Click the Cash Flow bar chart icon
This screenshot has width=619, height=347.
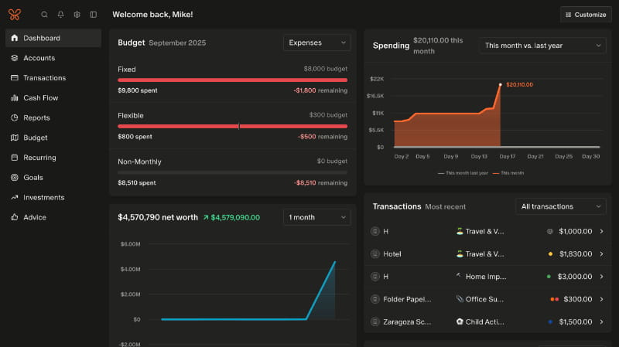point(15,98)
